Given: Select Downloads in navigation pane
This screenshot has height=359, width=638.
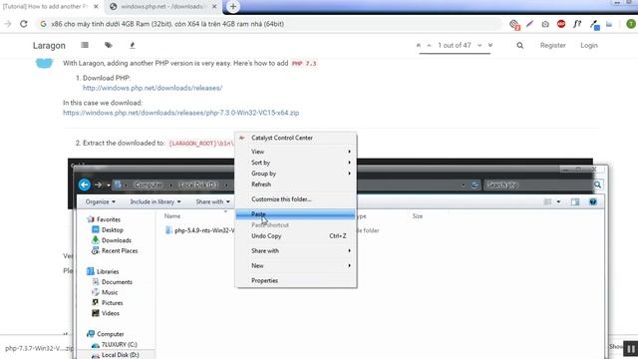Looking at the screenshot, I should point(117,240).
